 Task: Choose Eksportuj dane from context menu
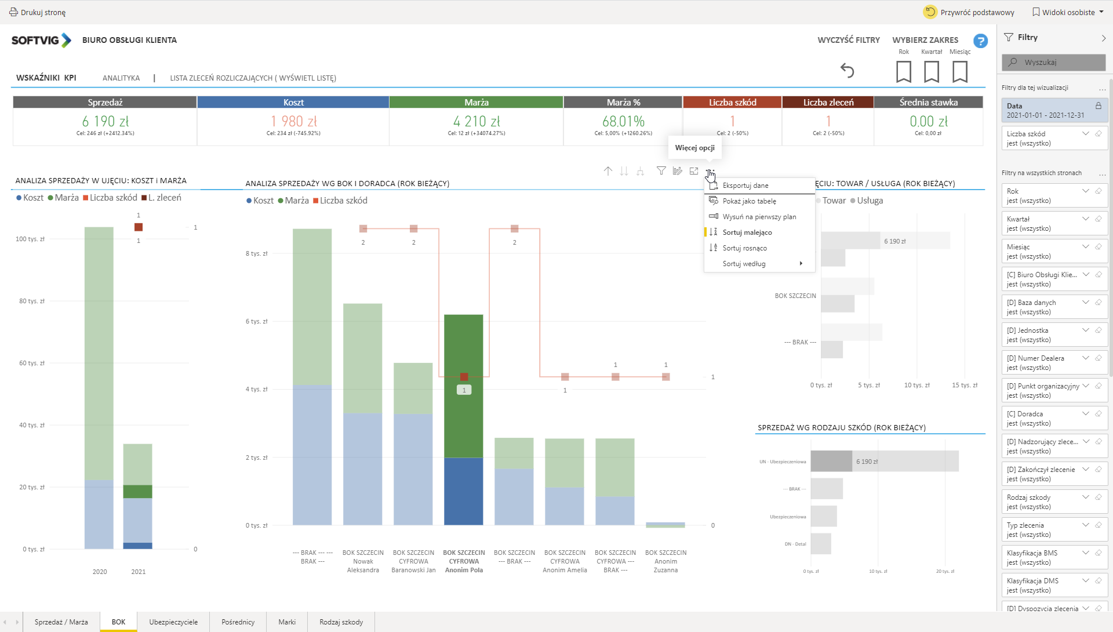click(745, 186)
